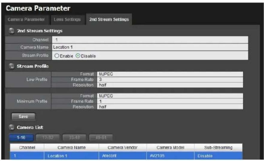This screenshot has width=264, height=161.
Task: Click the Minimum Profile Resolution value half
Action: tap(170, 107)
